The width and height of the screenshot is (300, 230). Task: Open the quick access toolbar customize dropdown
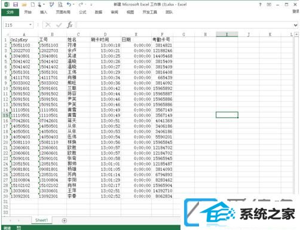pos(91,4)
